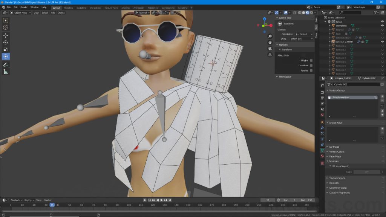Activate the Rotate tool
386x217 pixels.
click(5, 43)
